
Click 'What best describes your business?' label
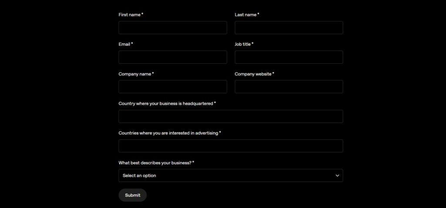point(155,163)
